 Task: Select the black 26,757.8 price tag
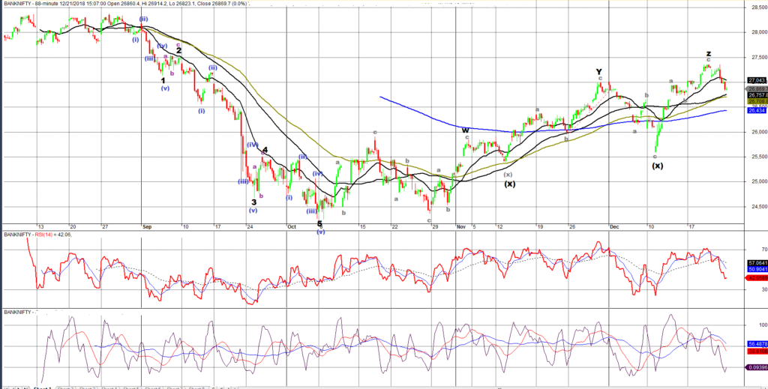coord(757,95)
